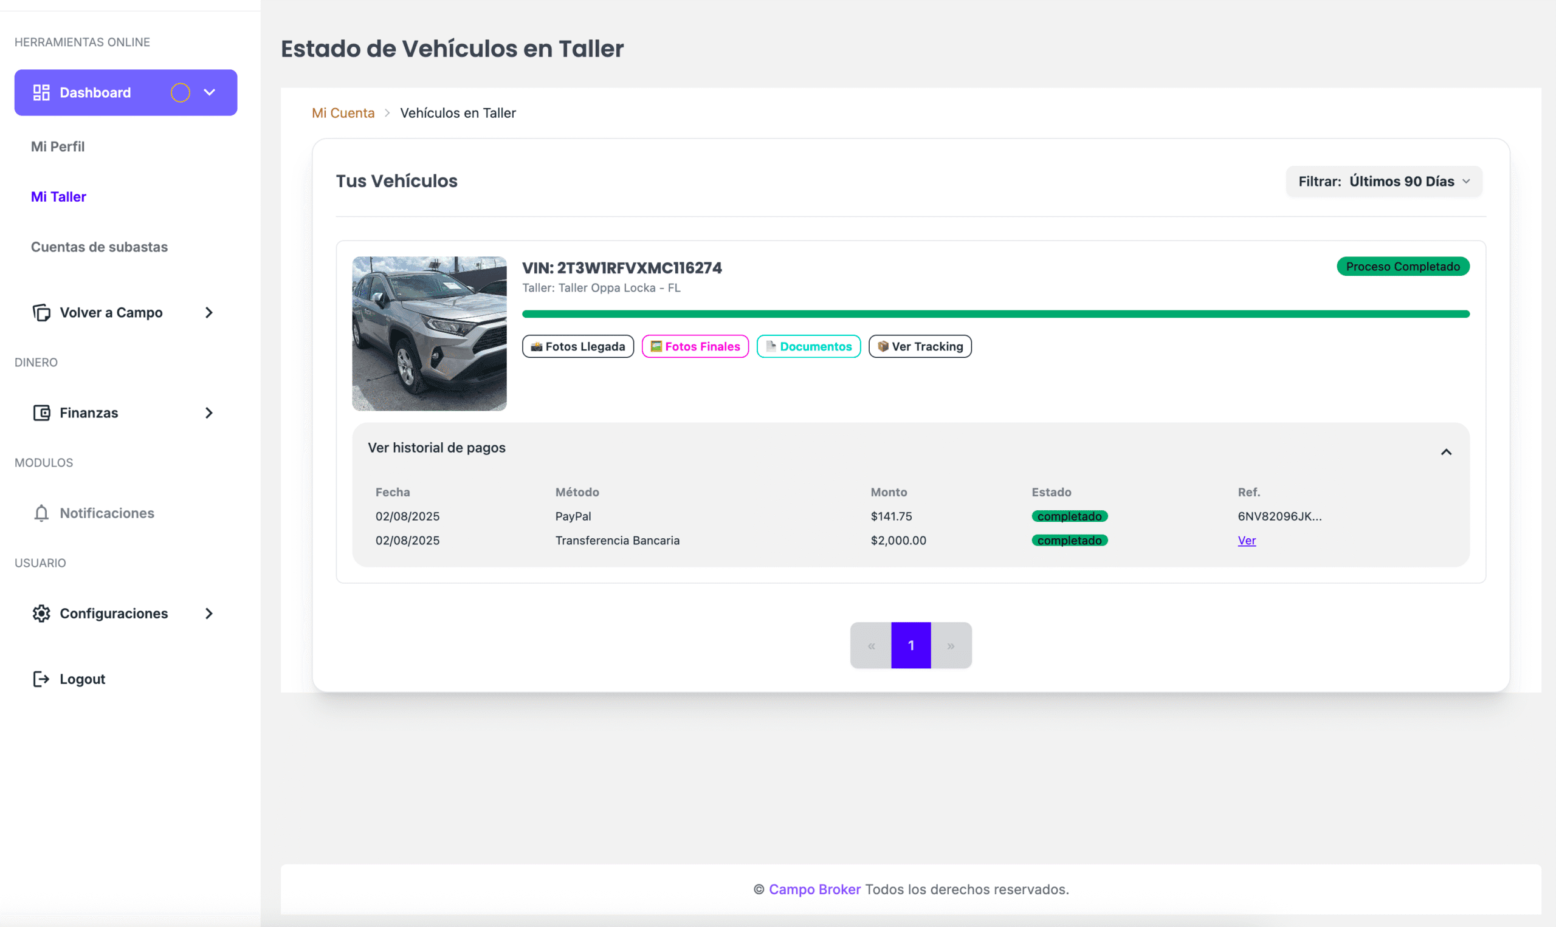Click the Toyota vehicle thumbnail photo
1556x927 pixels.
pos(429,334)
